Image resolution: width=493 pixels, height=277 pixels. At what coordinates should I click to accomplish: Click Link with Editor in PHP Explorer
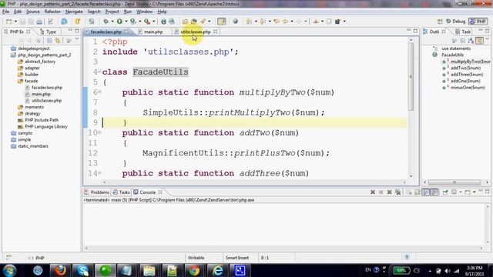click(58, 41)
